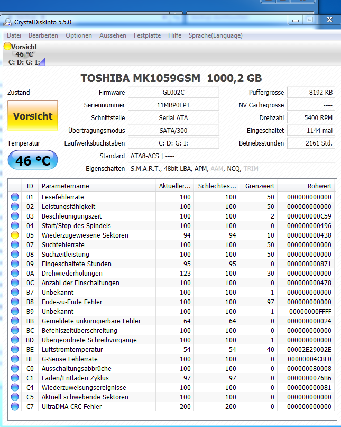
Task: Click the Schnittstelle field Serial ATA
Action: pyautogui.click(x=173, y=117)
